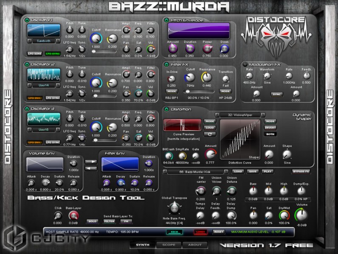338x254 pixels.
Task: Click the master Volume knob
Action: (301, 215)
